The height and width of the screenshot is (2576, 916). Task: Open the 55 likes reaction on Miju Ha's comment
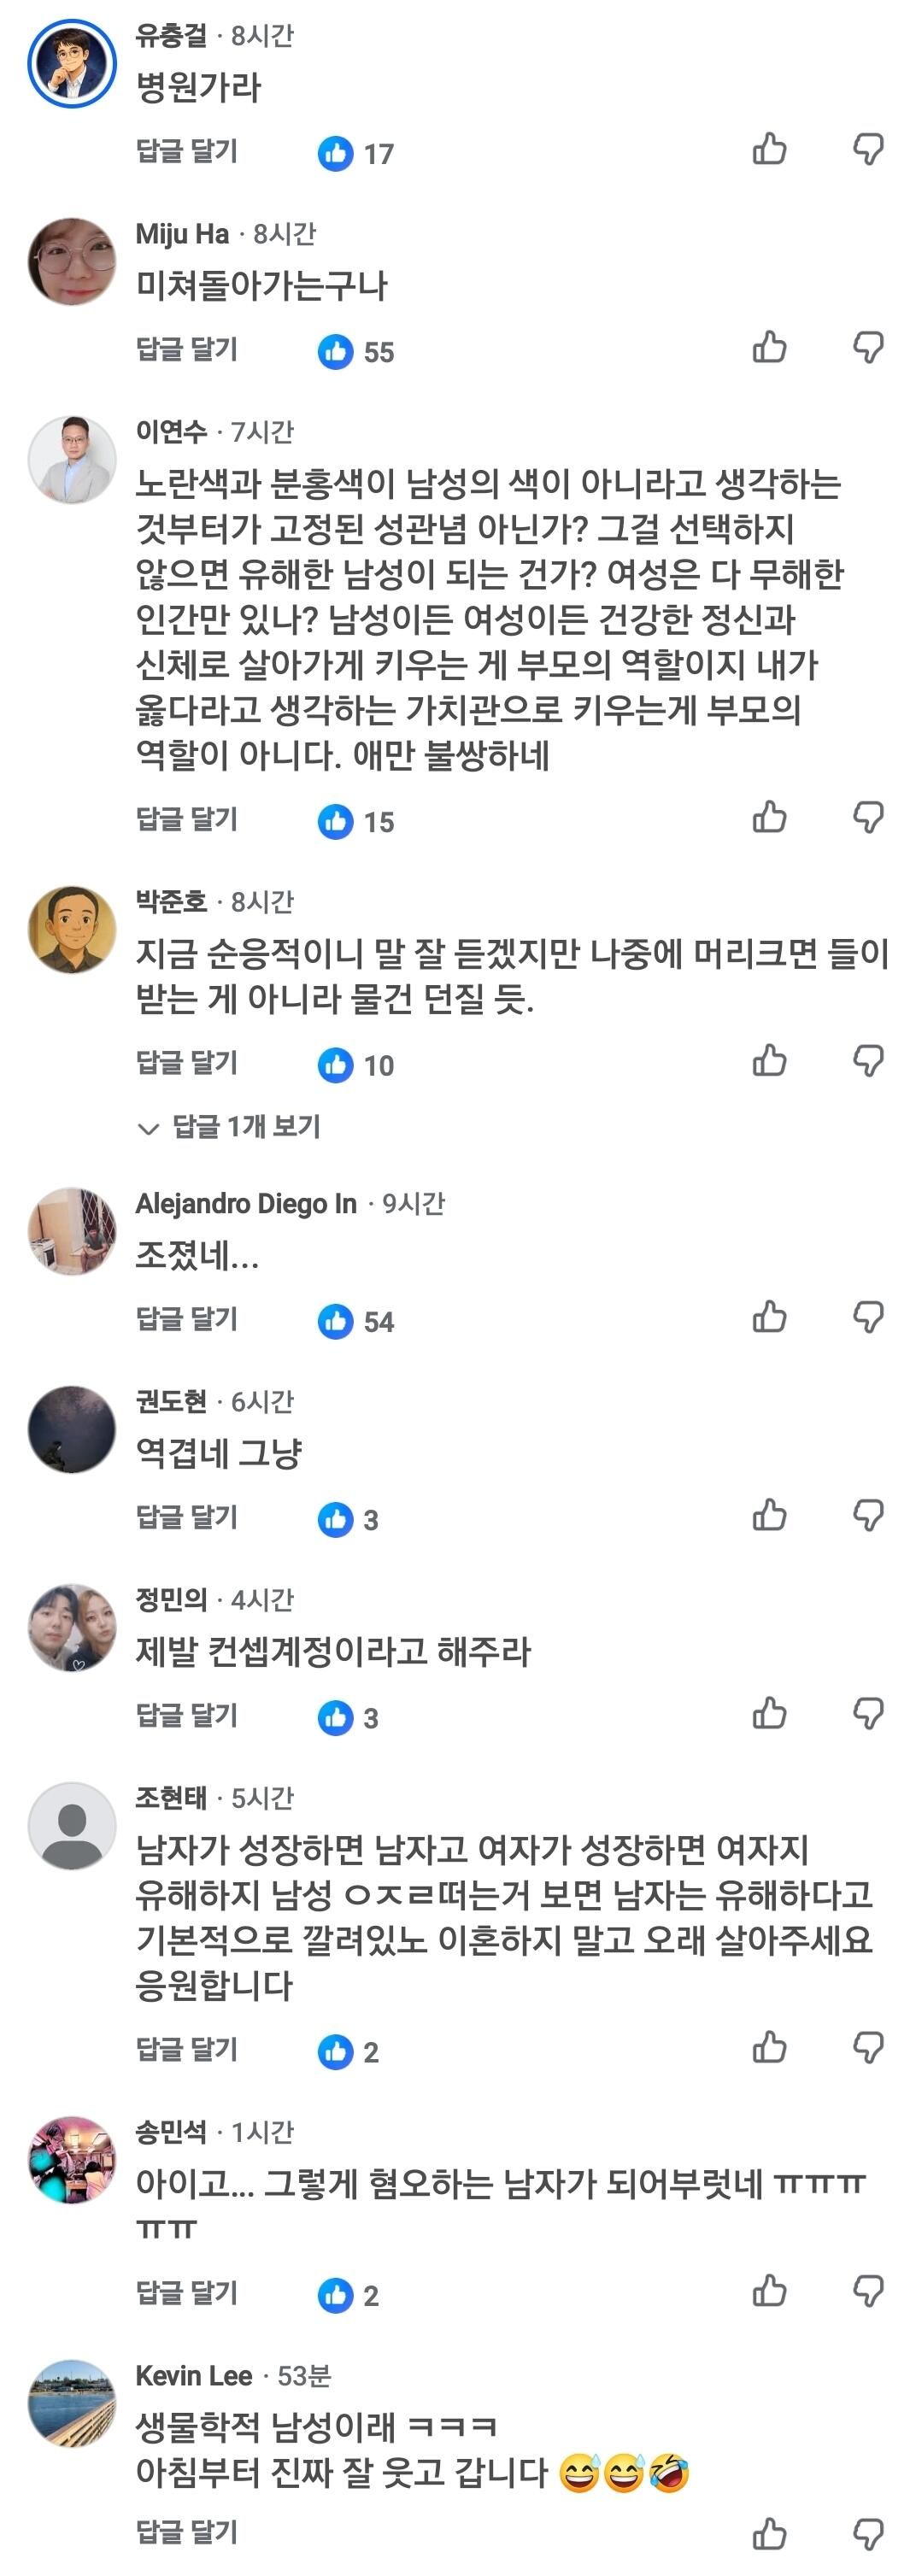356,351
